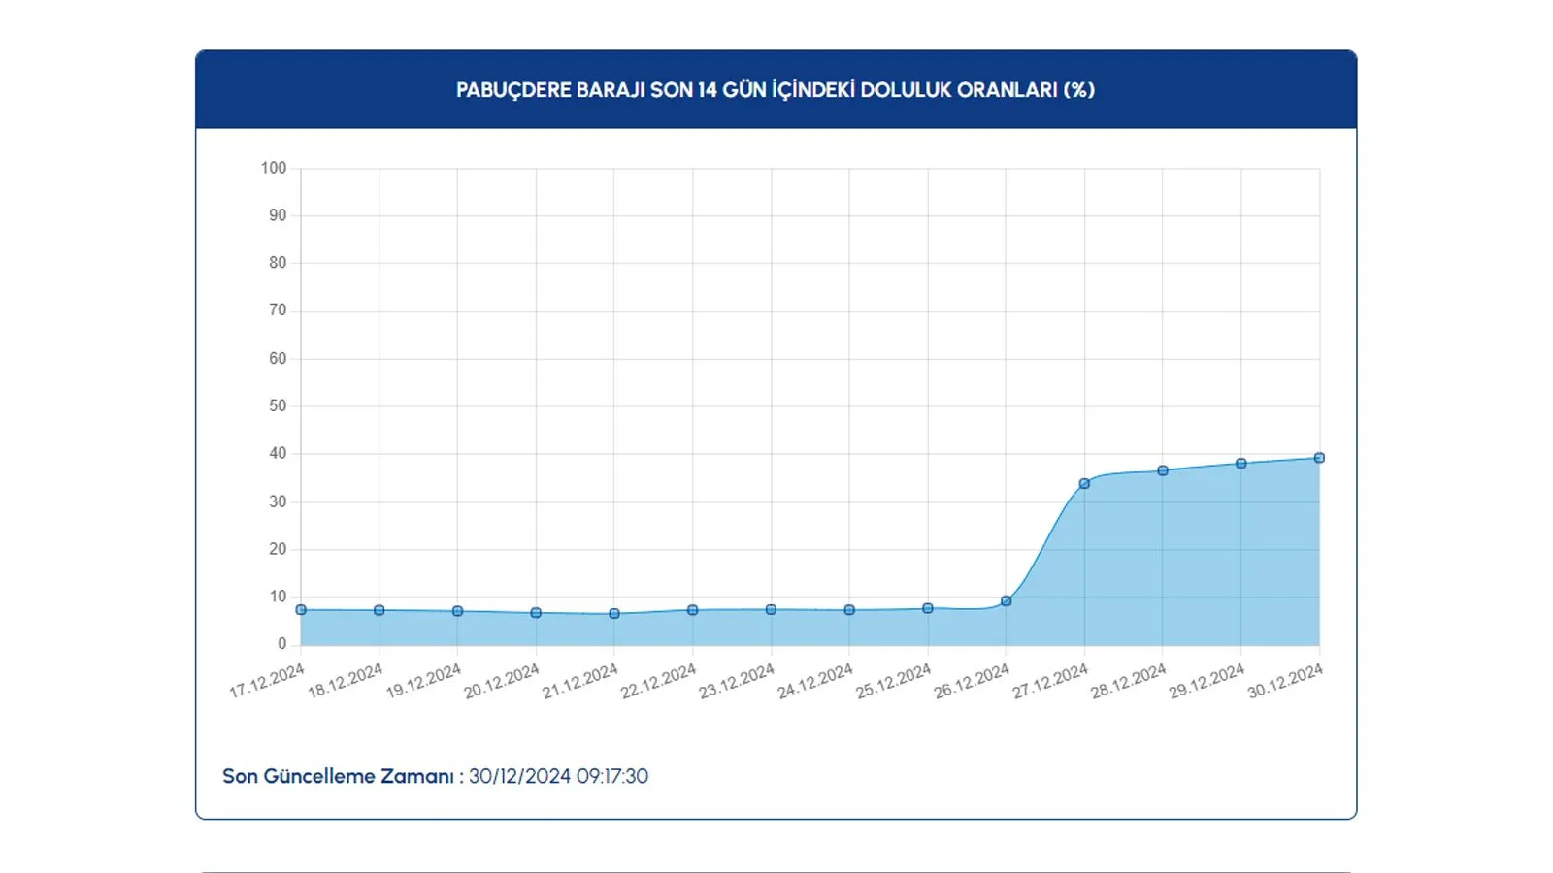Viewport: 1553px width, 873px height.
Task: Click the y-axis value '10'
Action: click(278, 597)
